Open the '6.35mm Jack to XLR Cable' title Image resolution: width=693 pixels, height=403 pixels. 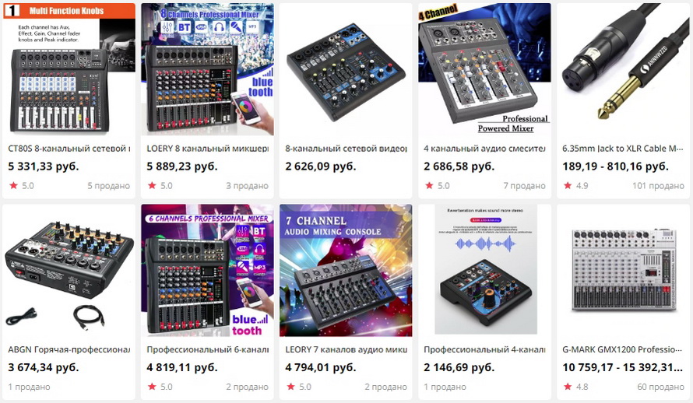point(623,149)
